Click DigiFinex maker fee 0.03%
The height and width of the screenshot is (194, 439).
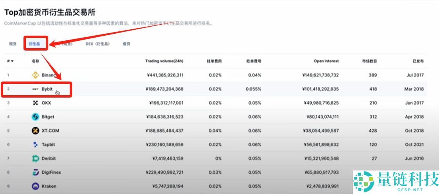tap(215, 172)
